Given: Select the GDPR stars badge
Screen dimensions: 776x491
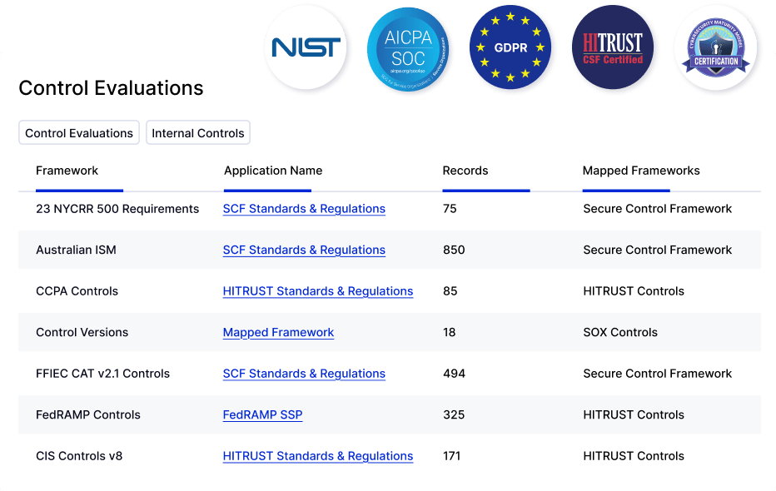Looking at the screenshot, I should [x=510, y=48].
